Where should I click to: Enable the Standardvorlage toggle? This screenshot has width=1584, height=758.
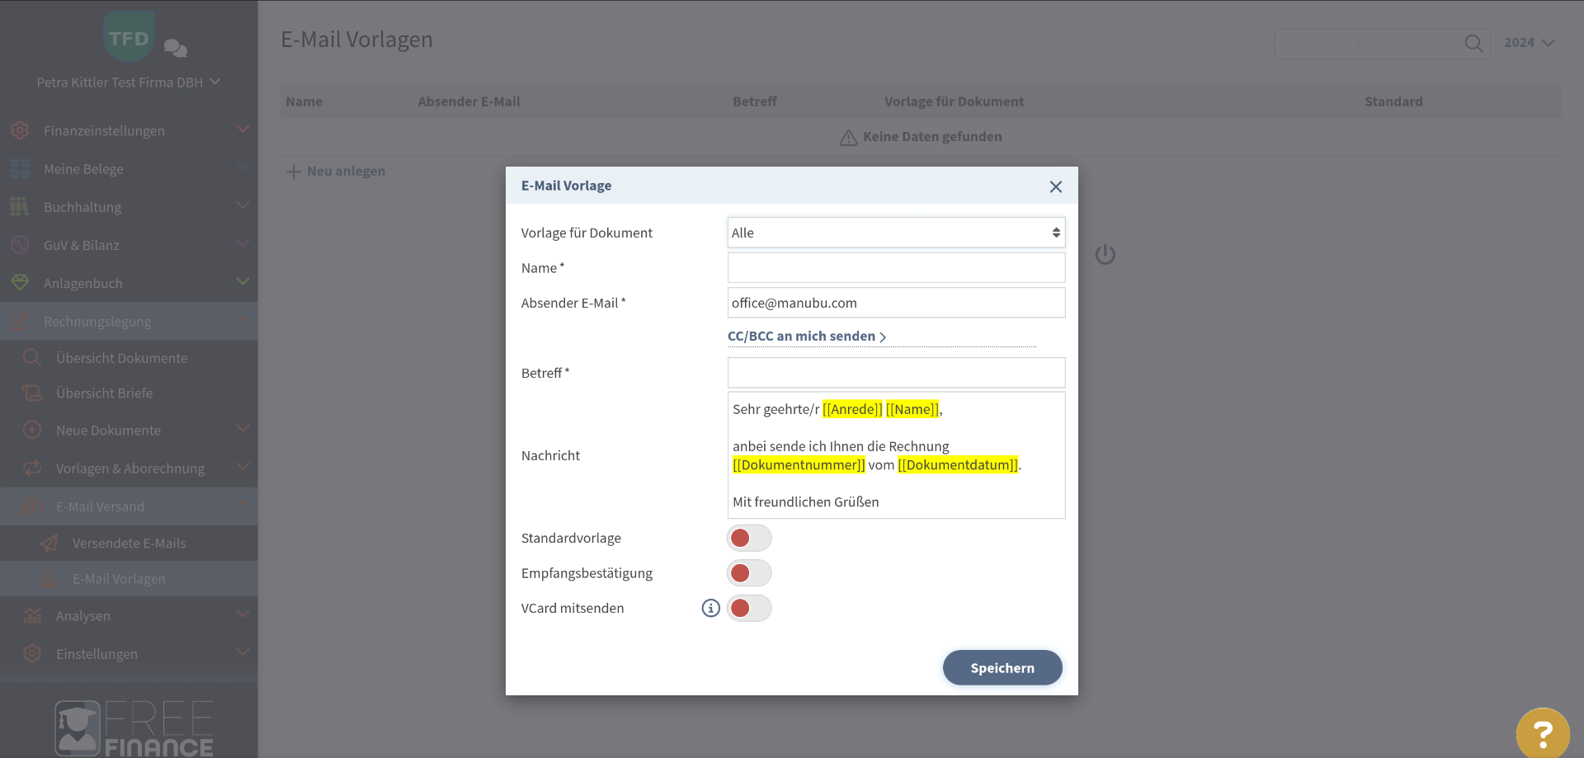749,538
